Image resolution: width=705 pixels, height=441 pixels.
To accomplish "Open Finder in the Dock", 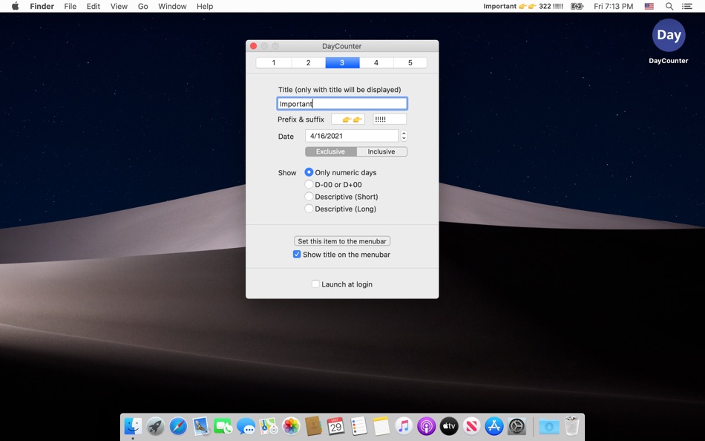I will click(133, 425).
